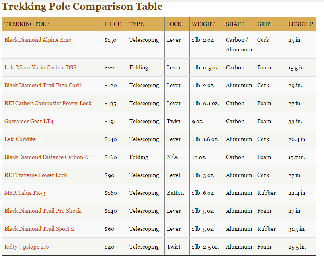The height and width of the screenshot is (261, 324).
Task: Click the Kelty Upslope 2.0 link
Action: pyautogui.click(x=27, y=247)
